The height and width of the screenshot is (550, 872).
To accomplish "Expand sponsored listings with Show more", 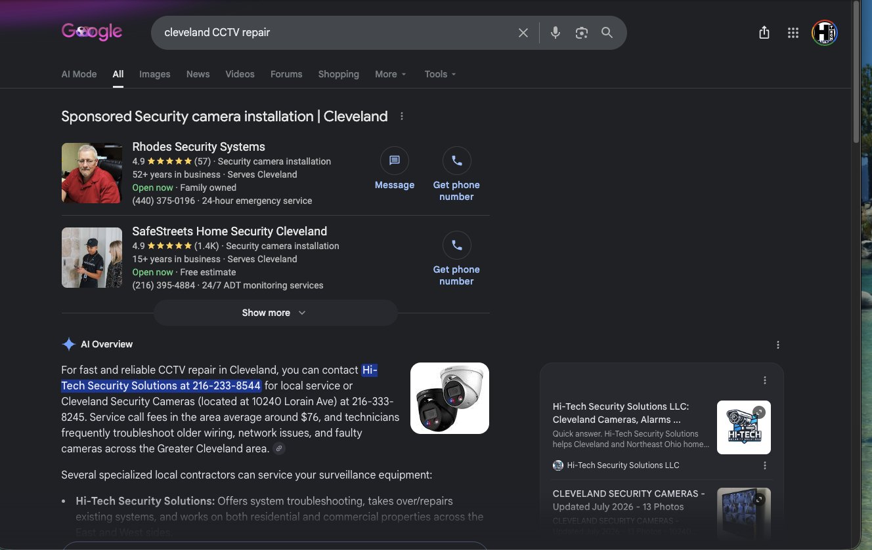I will click(275, 313).
